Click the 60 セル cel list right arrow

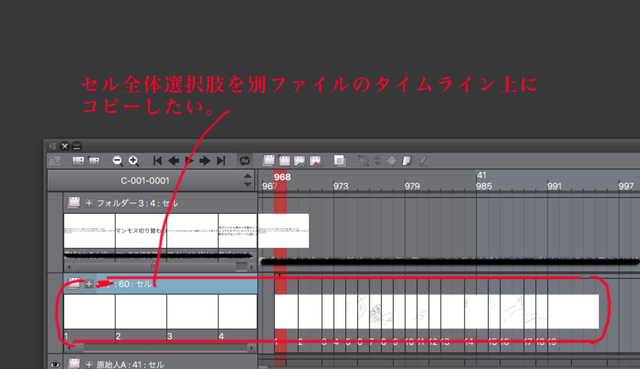pyautogui.click(x=252, y=348)
